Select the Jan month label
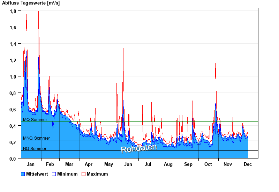Viewport: 279px width, 192px height. pos(31,164)
